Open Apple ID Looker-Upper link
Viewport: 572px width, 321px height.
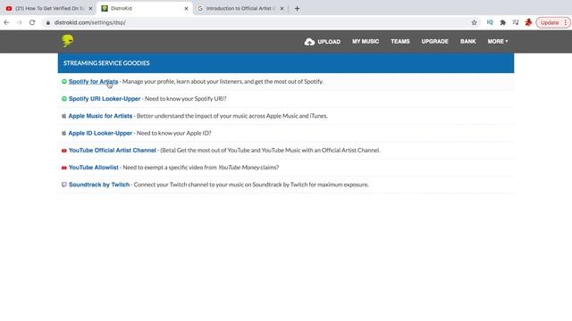point(100,133)
